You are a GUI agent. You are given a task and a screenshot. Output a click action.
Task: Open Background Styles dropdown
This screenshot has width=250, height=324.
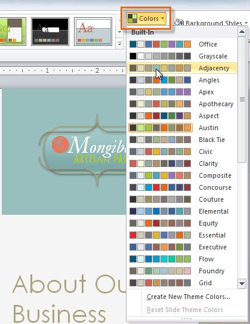211,23
